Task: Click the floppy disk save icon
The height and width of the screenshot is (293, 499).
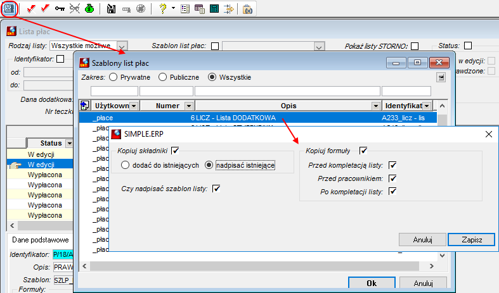Action: click(111, 9)
